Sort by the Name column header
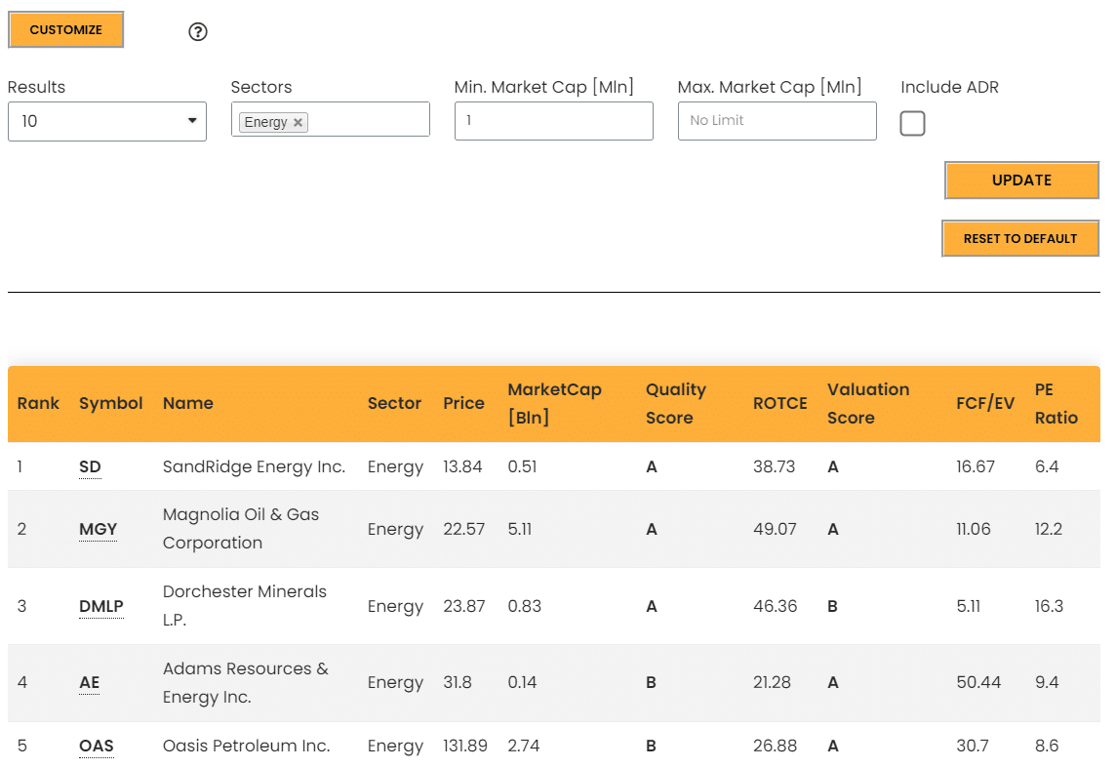Viewport: 1116px width, 768px height. tap(188, 404)
